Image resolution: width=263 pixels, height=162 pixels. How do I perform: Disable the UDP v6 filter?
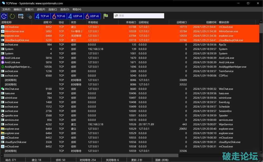coord(92,16)
